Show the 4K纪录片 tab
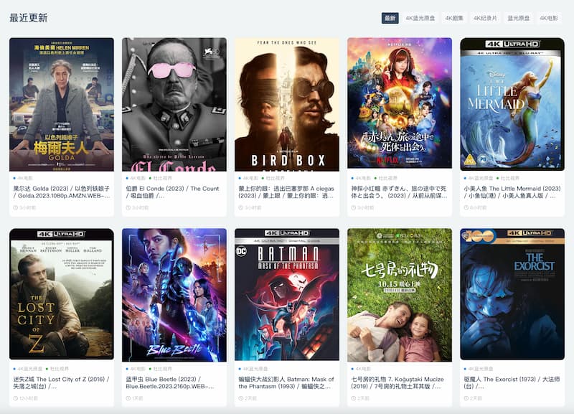This screenshot has width=574, height=414. (485, 18)
